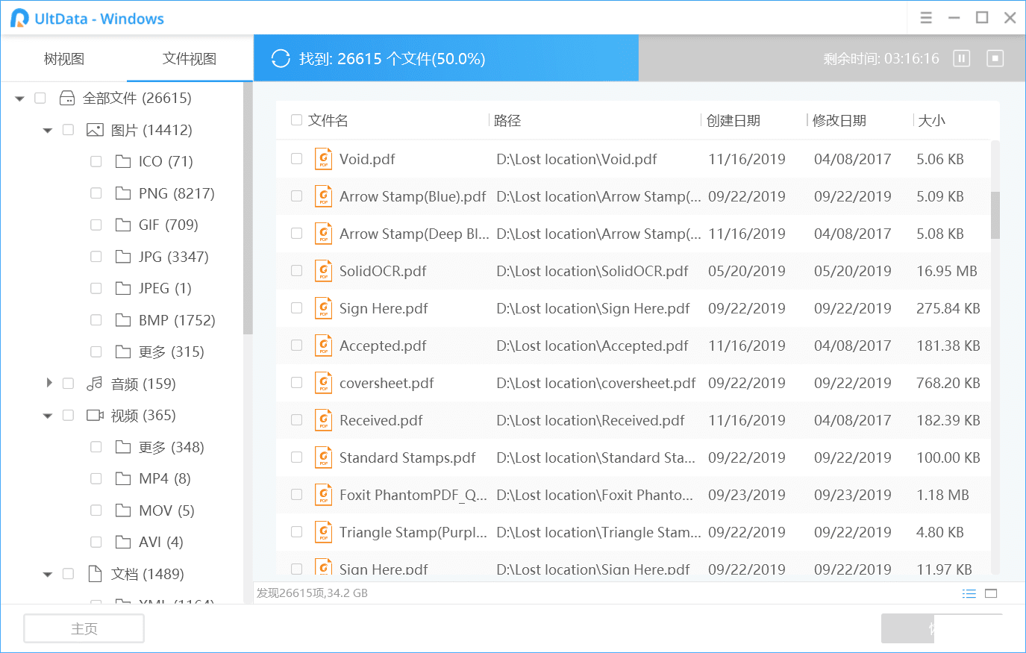Switch to the 文件视图 tab
The height and width of the screenshot is (653, 1026).
tap(190, 59)
